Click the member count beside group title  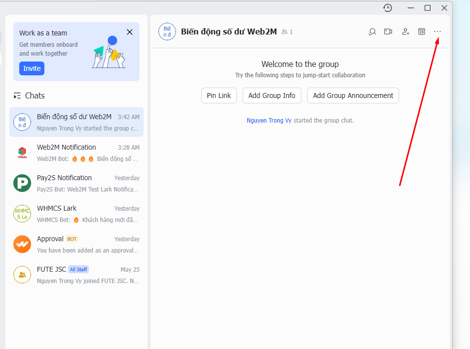(287, 32)
